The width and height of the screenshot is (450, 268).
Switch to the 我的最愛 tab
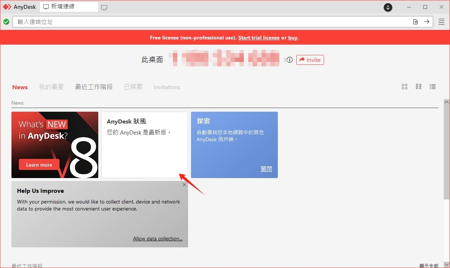click(x=51, y=87)
